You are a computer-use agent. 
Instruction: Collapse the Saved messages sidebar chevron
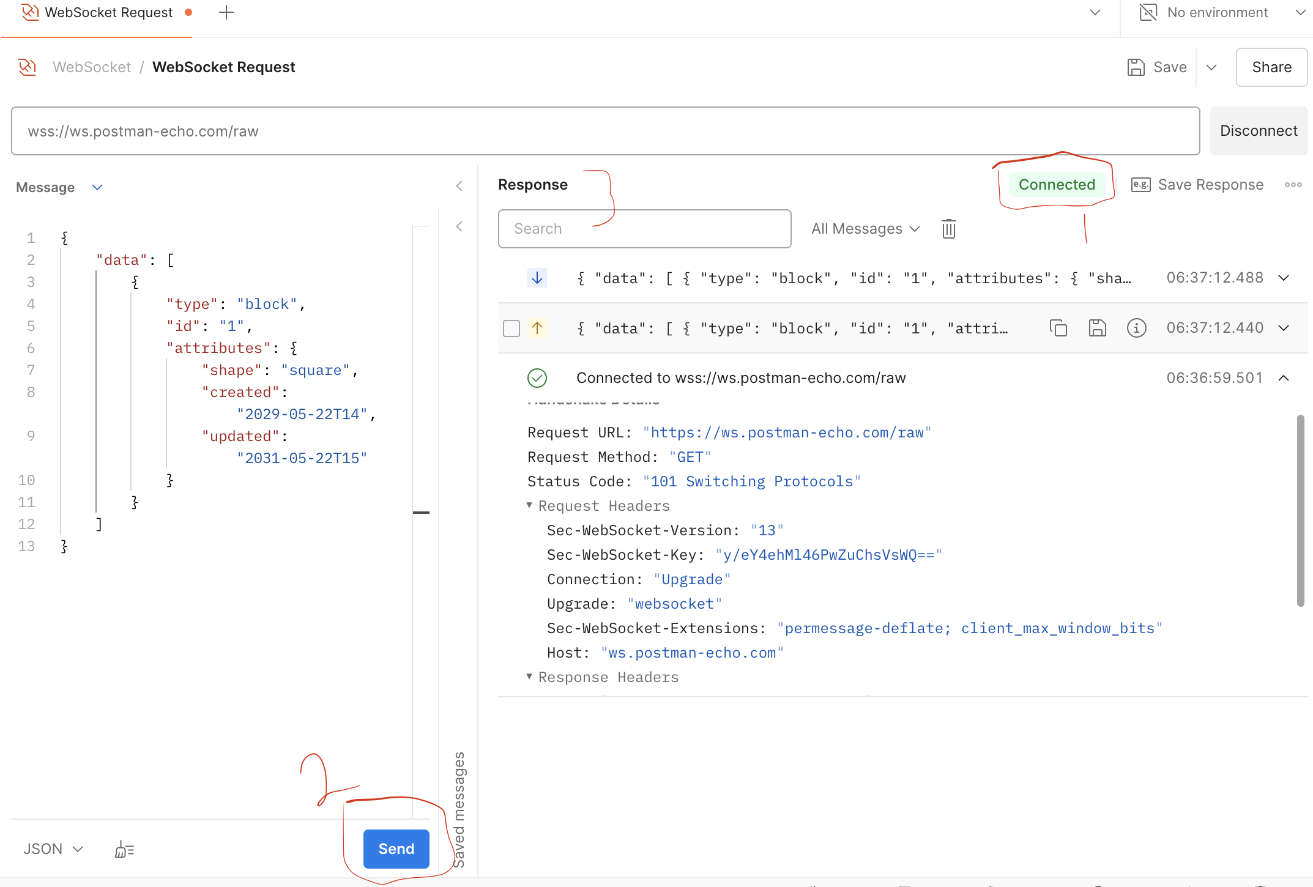[x=459, y=226]
